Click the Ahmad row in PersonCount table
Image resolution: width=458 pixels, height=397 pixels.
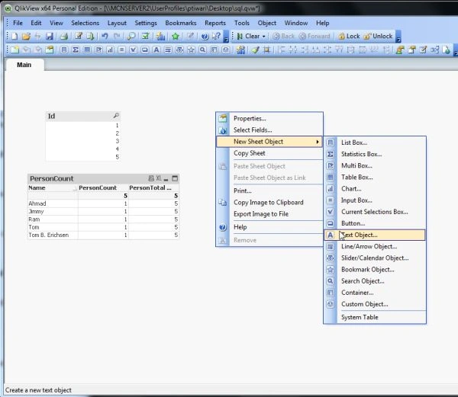pyautogui.click(x=103, y=203)
